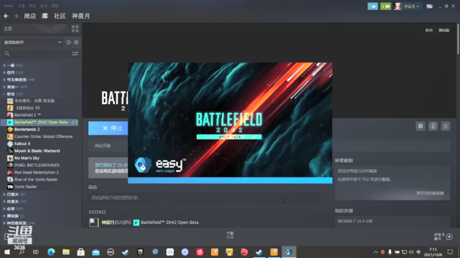Open advanced filter options icon
Viewport: 460px width, 258px height.
click(75, 54)
